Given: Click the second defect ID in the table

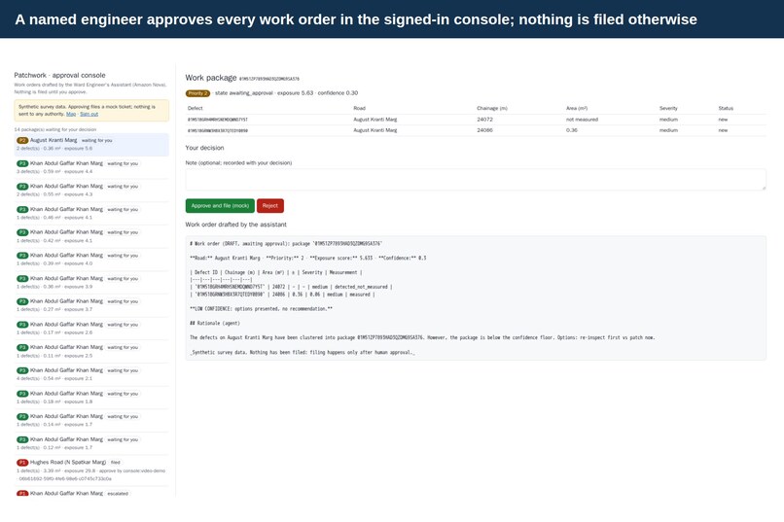Looking at the screenshot, I should click(x=218, y=130).
